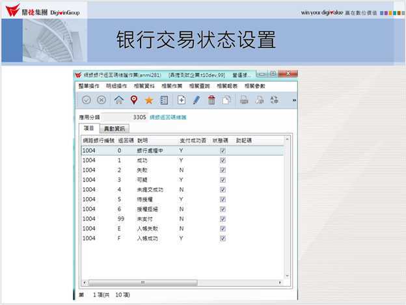This screenshot has height=305, width=406.
Task: Open the 相關資料 menu
Action: (x=144, y=86)
